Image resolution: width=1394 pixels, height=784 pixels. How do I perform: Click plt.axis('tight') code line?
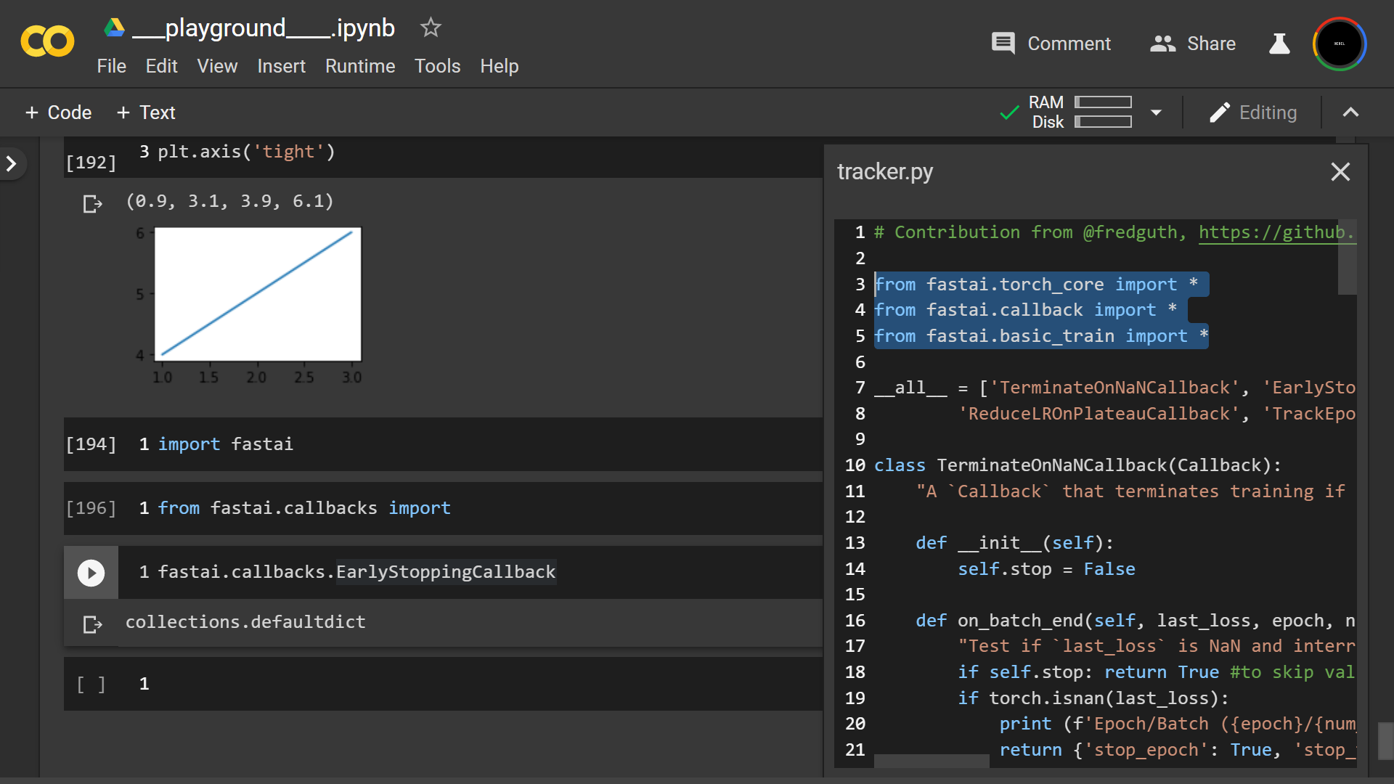(246, 152)
